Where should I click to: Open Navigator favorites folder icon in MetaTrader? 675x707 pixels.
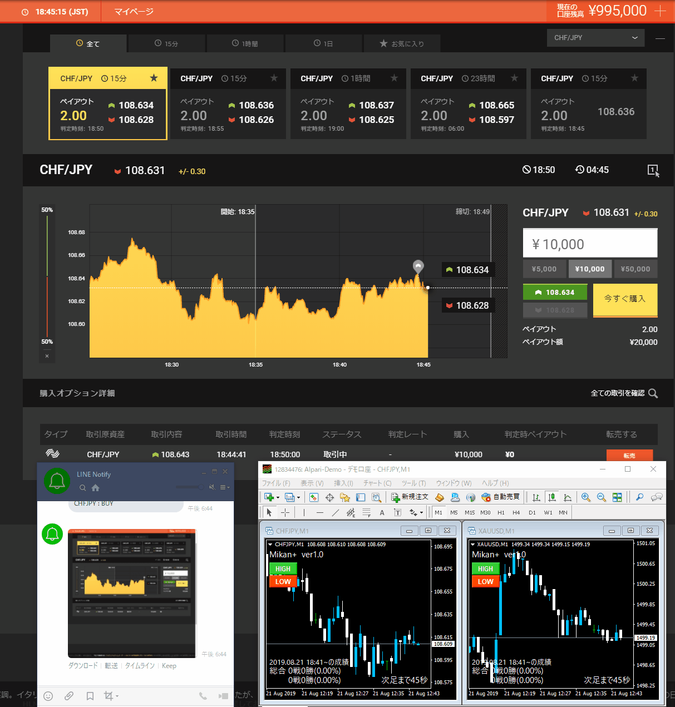pos(345,497)
